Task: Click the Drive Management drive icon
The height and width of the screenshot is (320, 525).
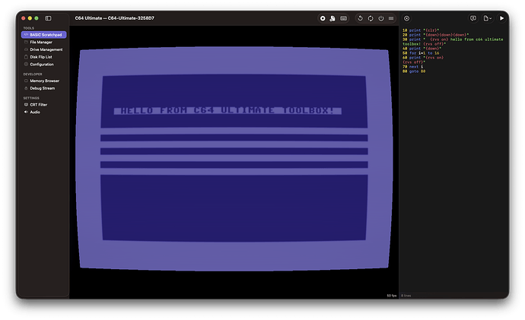Action: click(26, 49)
